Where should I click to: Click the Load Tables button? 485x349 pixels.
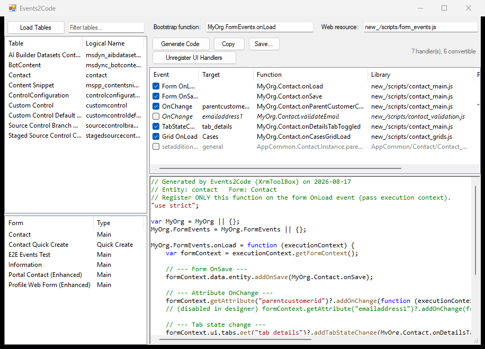pyautogui.click(x=36, y=28)
